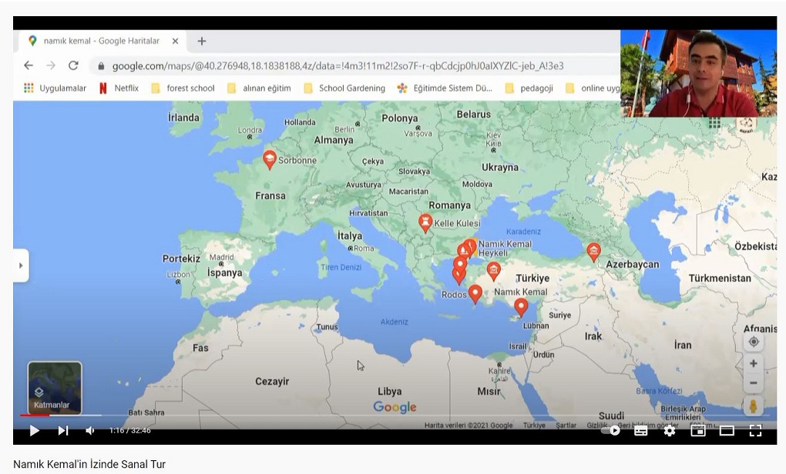Click the map pin near Azerbaycan
Screen dimensions: 786x474
click(x=593, y=252)
